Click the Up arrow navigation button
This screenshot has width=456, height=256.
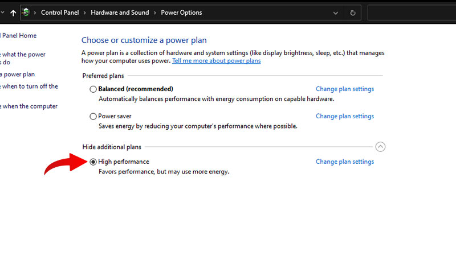point(13,13)
